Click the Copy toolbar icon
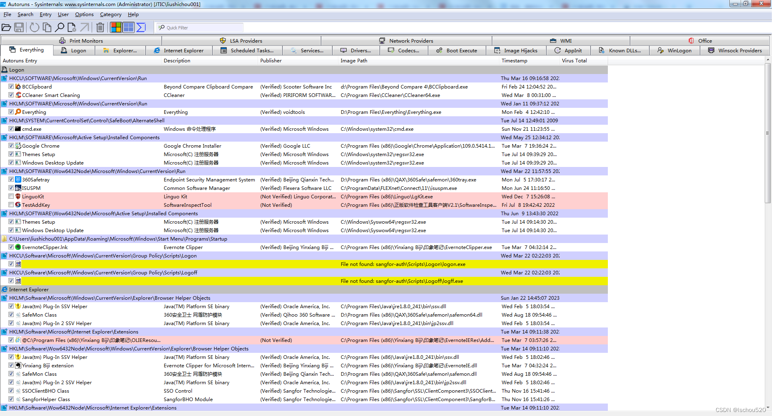This screenshot has height=416, width=772. click(x=47, y=27)
